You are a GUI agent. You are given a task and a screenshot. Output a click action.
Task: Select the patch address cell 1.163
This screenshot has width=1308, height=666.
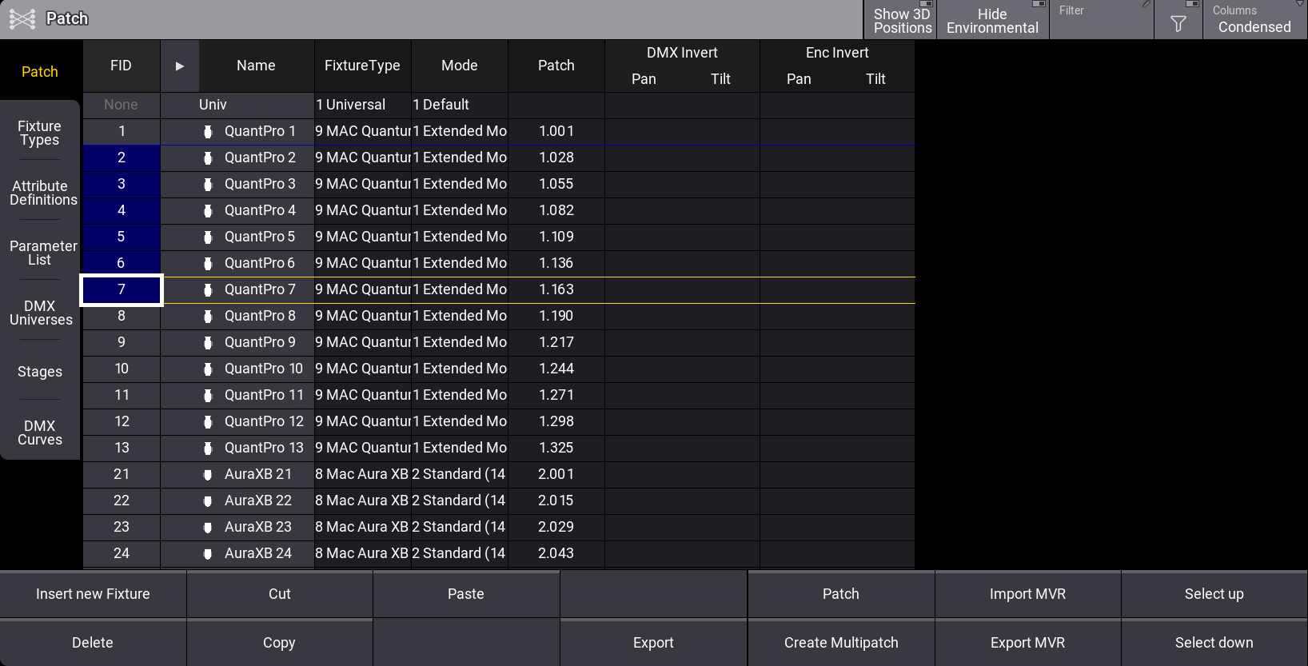coord(556,290)
